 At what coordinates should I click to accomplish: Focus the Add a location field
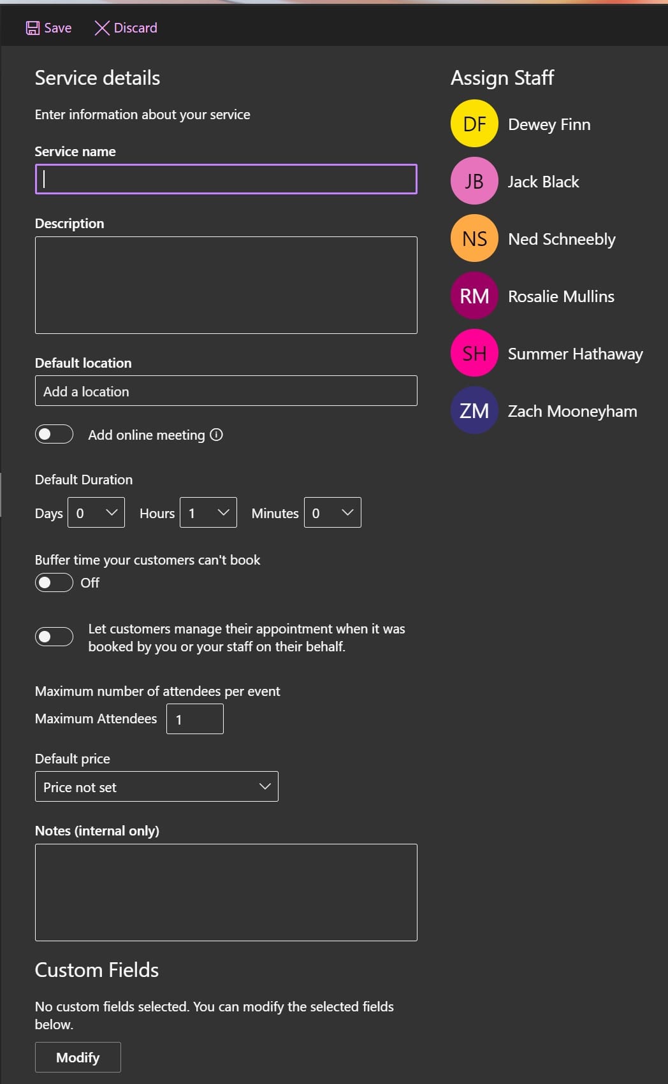pyautogui.click(x=226, y=391)
